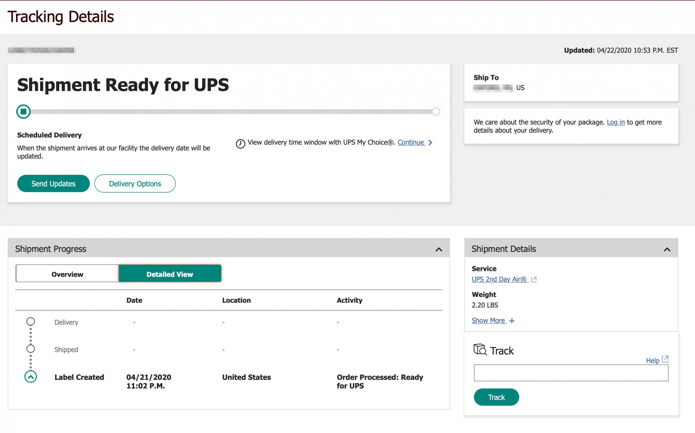Select the Detailed View tab

[170, 274]
